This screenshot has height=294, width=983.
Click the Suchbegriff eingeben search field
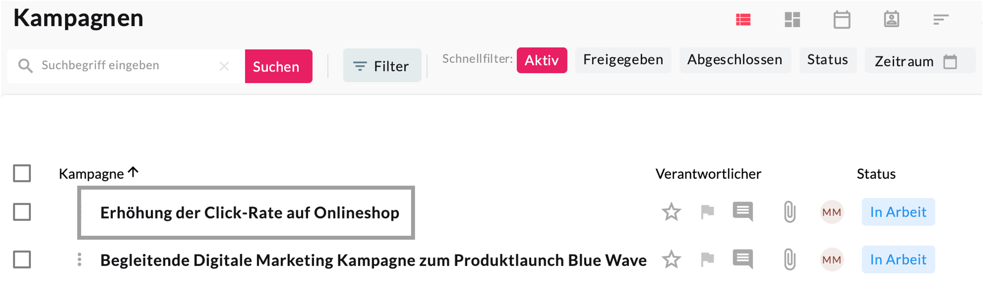click(x=126, y=66)
